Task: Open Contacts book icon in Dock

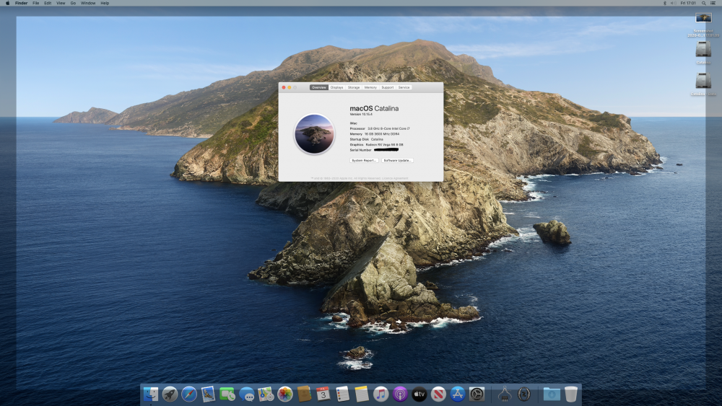Action: pyautogui.click(x=304, y=394)
